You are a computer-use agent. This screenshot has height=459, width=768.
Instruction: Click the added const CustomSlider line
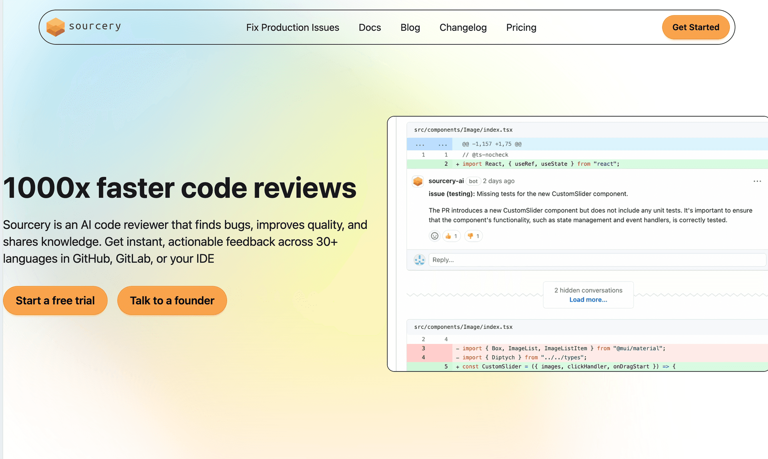coord(587,366)
